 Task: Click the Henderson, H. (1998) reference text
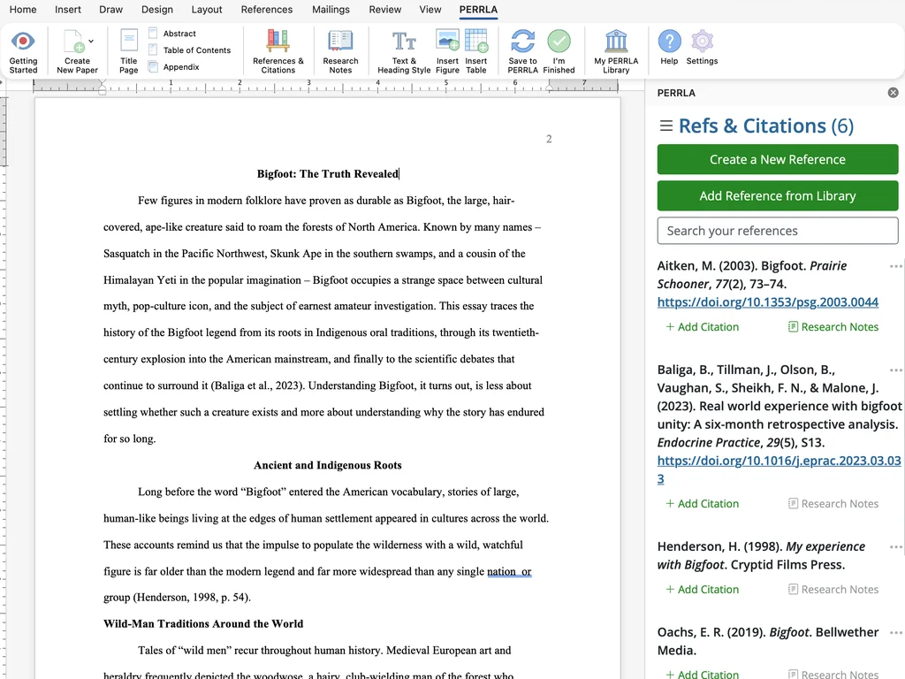click(761, 555)
